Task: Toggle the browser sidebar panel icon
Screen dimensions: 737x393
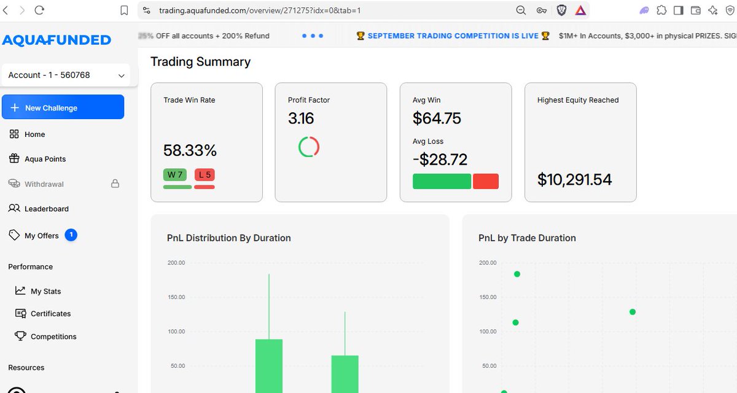Action: (679, 10)
